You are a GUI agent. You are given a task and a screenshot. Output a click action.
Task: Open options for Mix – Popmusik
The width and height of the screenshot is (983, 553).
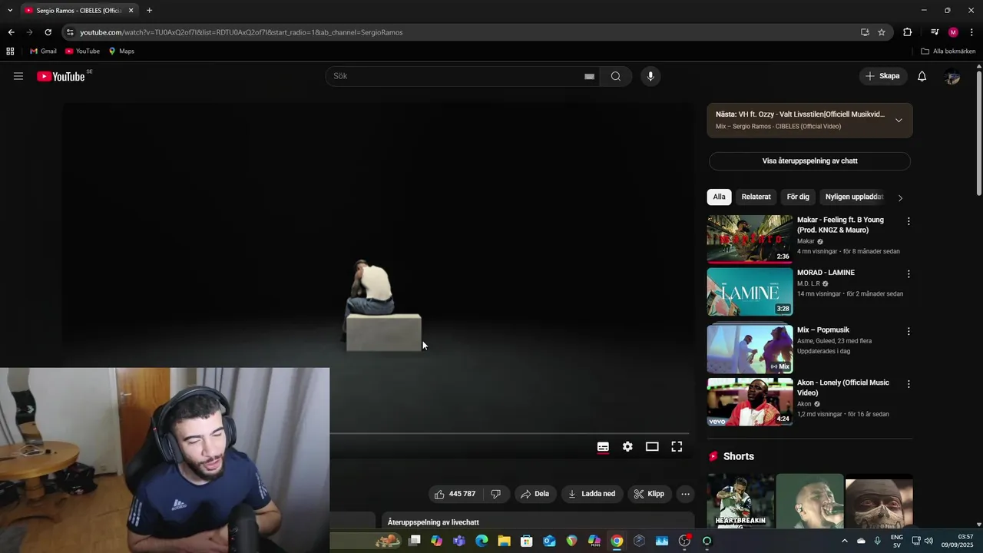tap(909, 331)
